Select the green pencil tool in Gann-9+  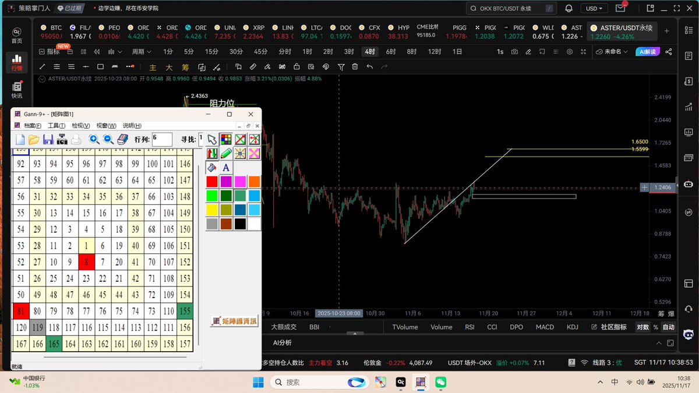[226, 154]
